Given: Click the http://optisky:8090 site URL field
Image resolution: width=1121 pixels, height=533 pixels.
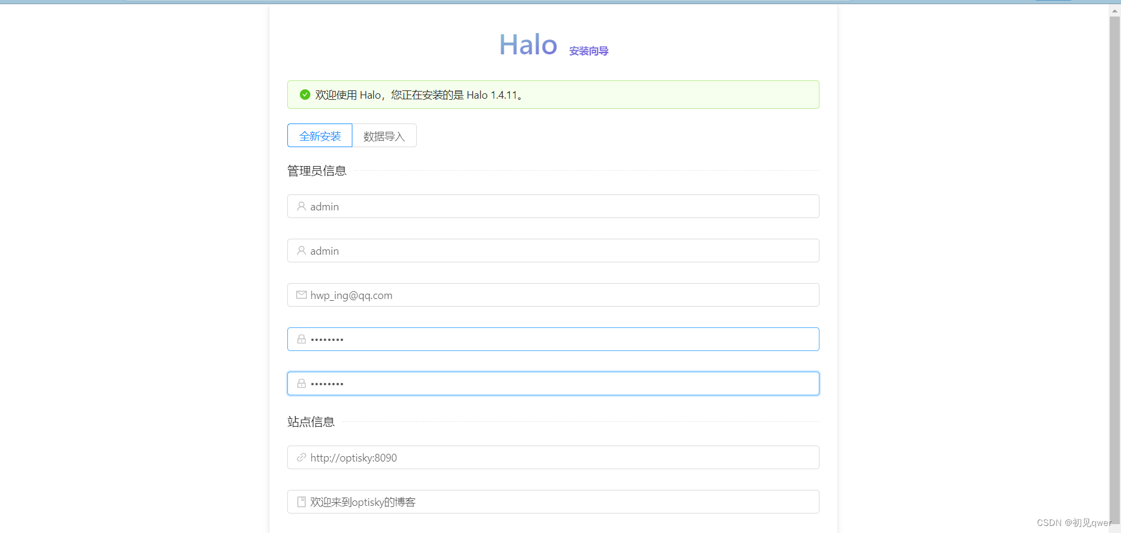Looking at the screenshot, I should click(553, 457).
